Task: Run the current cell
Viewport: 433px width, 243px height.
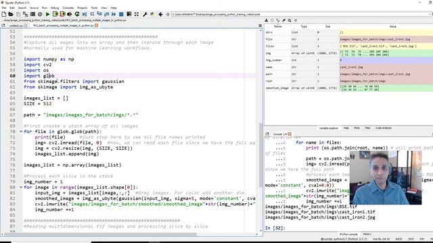Action: (x=55, y=14)
